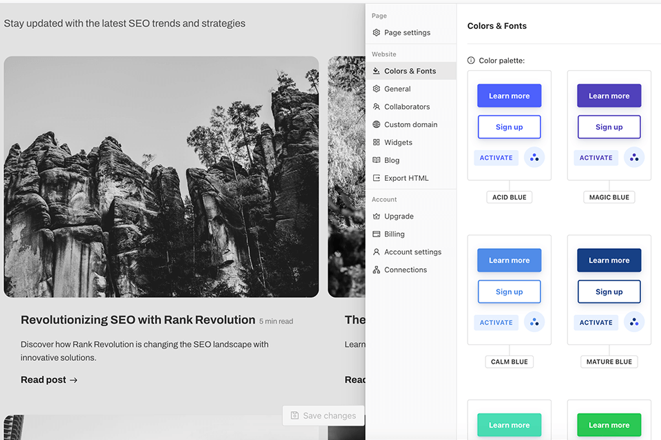This screenshot has width=661, height=440.
Task: Click Magic Blue Sign up outline button
Action: coord(609,126)
